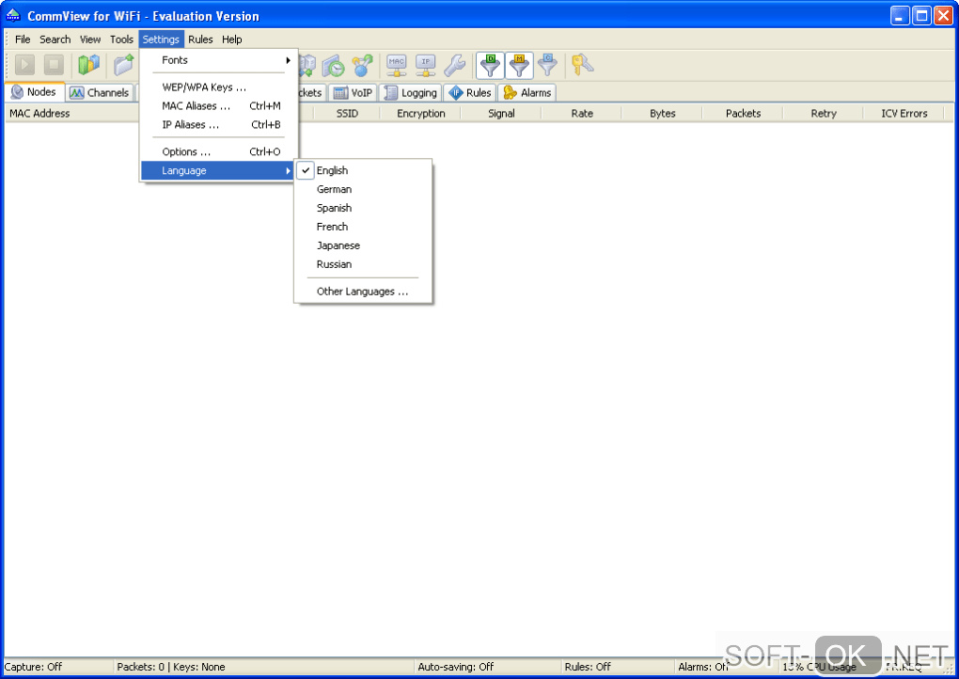
Task: Select French language option
Action: point(363,227)
